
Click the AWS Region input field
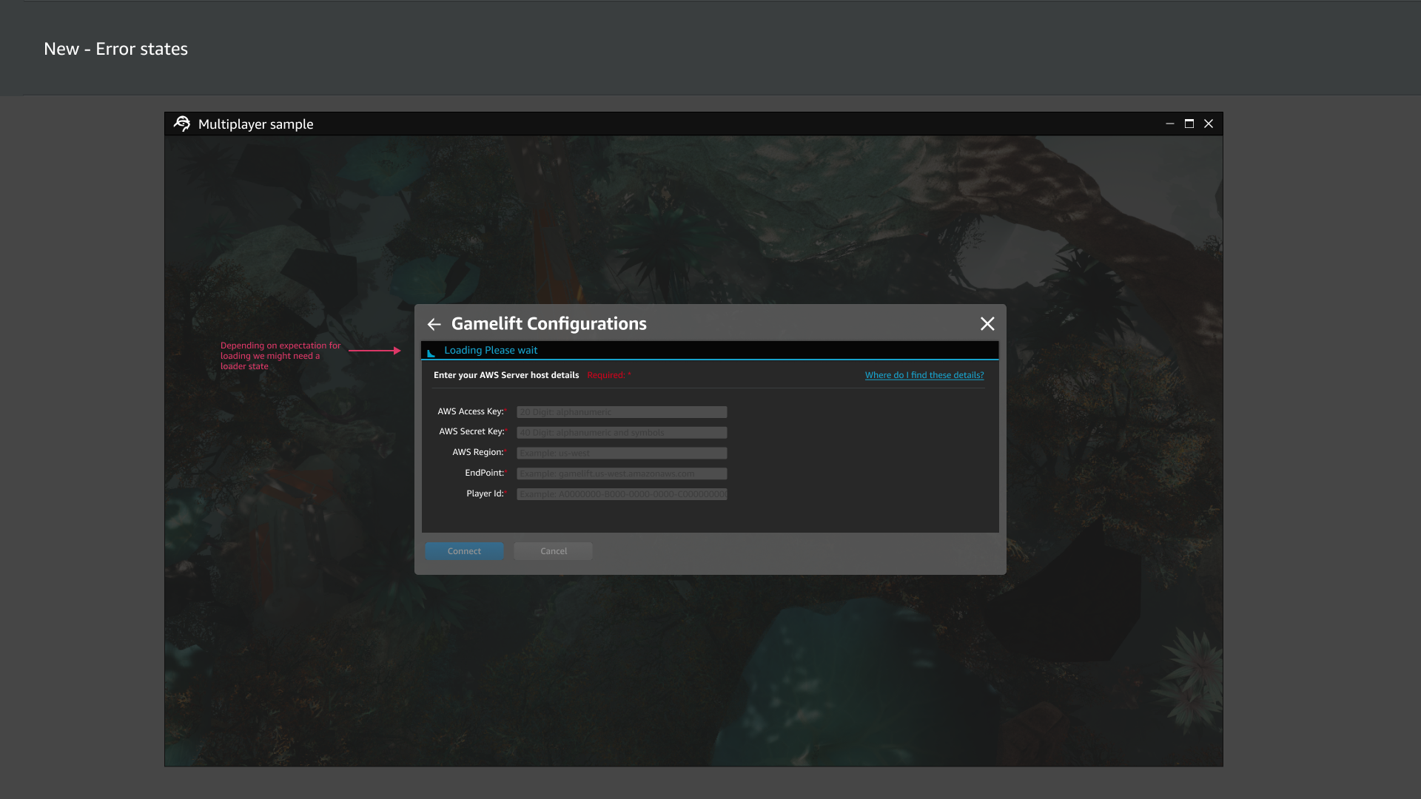(x=622, y=453)
